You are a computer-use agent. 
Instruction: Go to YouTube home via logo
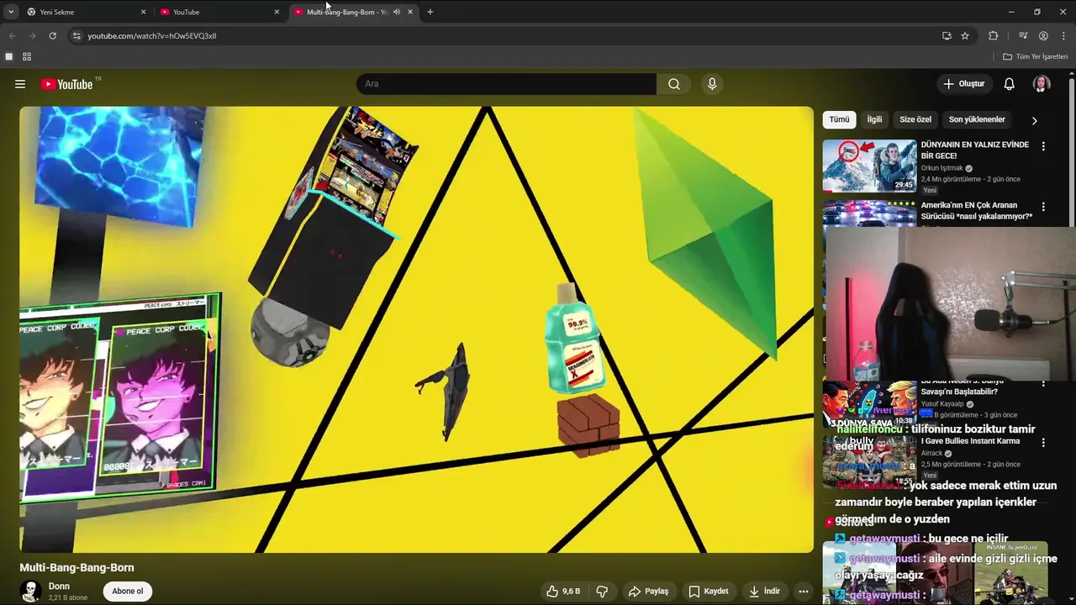pyautogui.click(x=66, y=84)
